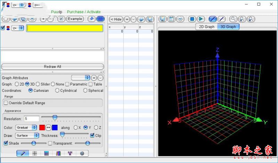Screen dimensions: 278x163
Task: Open the z= equation type dropdown
Action: tap(17, 28)
